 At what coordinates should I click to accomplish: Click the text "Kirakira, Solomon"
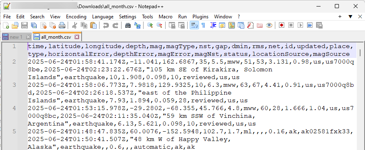238,70
